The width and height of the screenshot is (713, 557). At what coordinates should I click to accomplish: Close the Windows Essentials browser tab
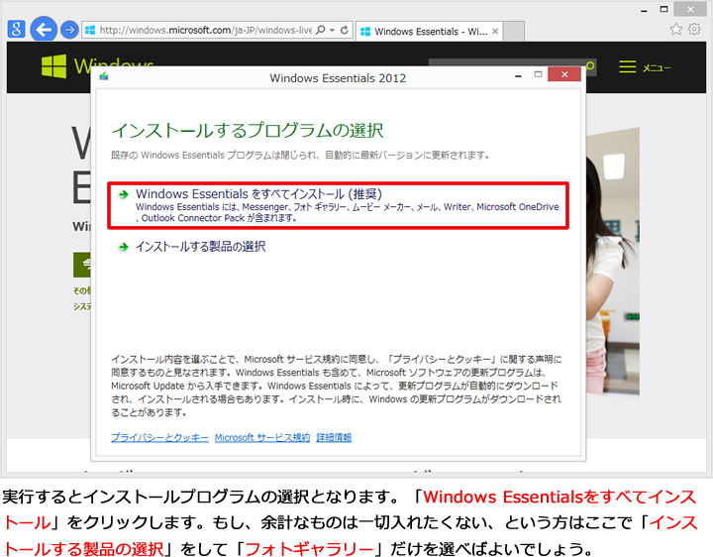[x=495, y=32]
